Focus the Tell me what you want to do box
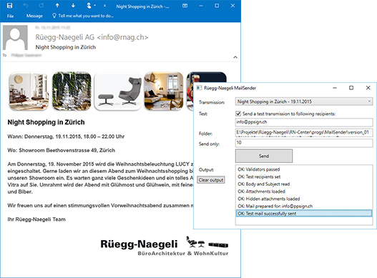This screenshot has height=278, width=377. pyautogui.click(x=83, y=16)
